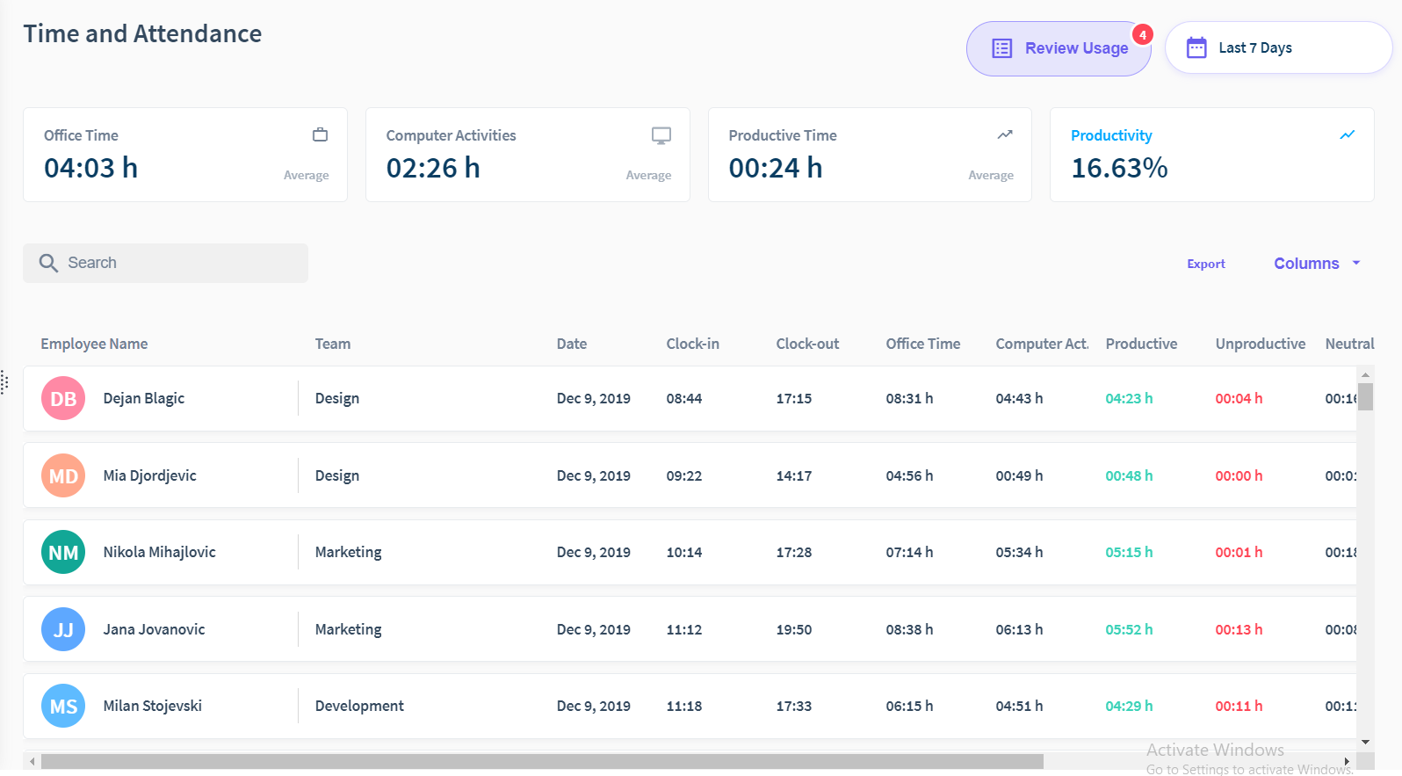
Task: Click the briefcase icon in Office Time card
Action: [x=320, y=134]
